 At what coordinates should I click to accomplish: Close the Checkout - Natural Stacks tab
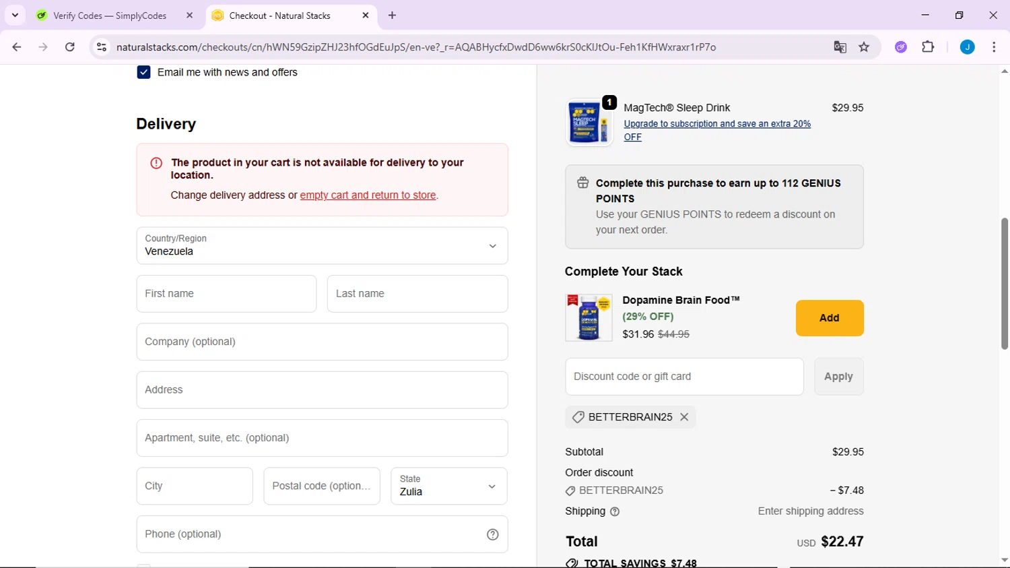tap(366, 15)
